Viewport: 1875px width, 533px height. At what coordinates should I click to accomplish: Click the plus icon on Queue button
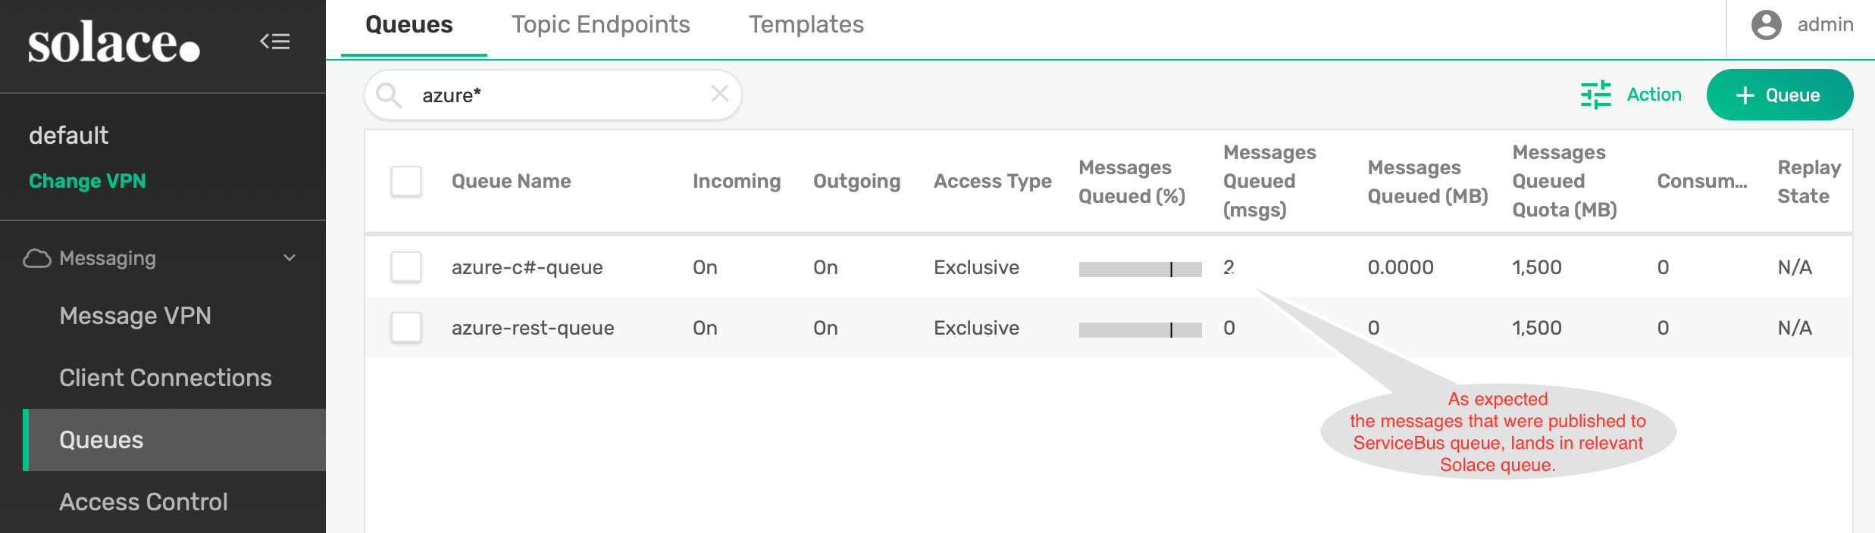tap(1745, 95)
